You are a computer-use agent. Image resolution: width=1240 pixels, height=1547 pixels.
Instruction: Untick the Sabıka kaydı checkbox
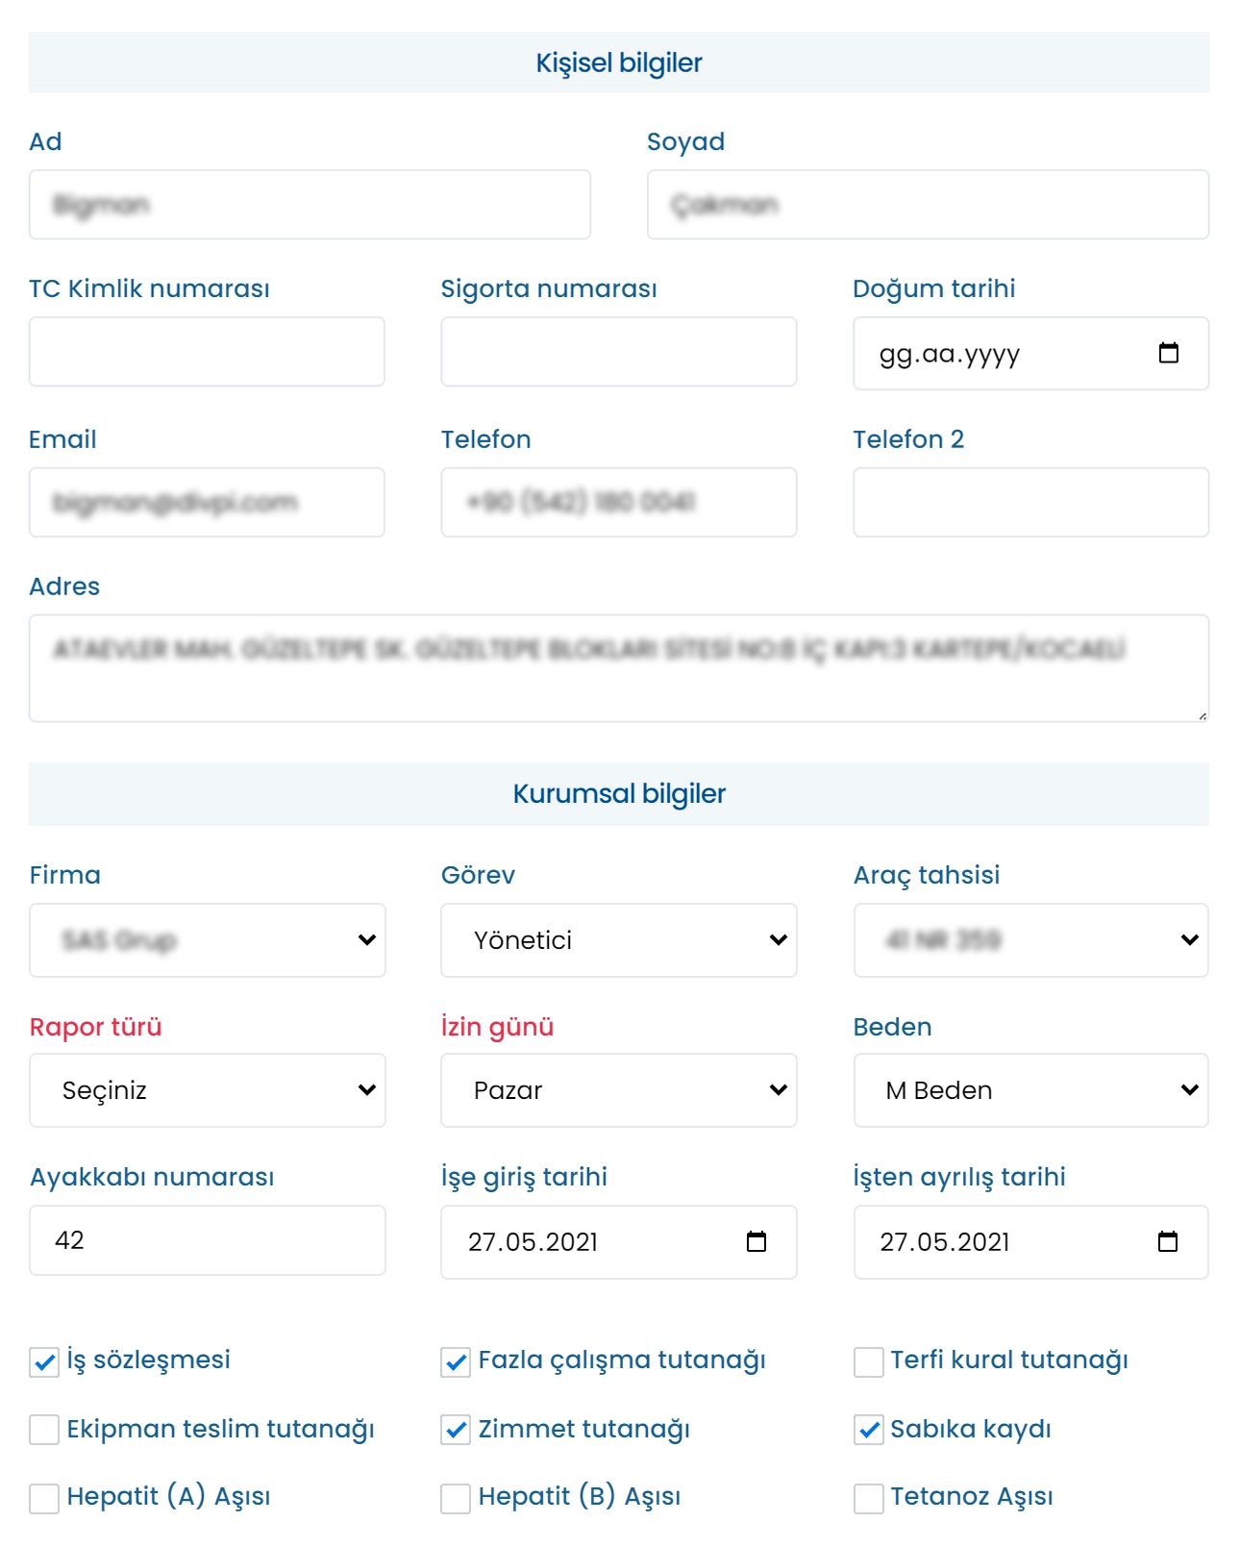(869, 1430)
